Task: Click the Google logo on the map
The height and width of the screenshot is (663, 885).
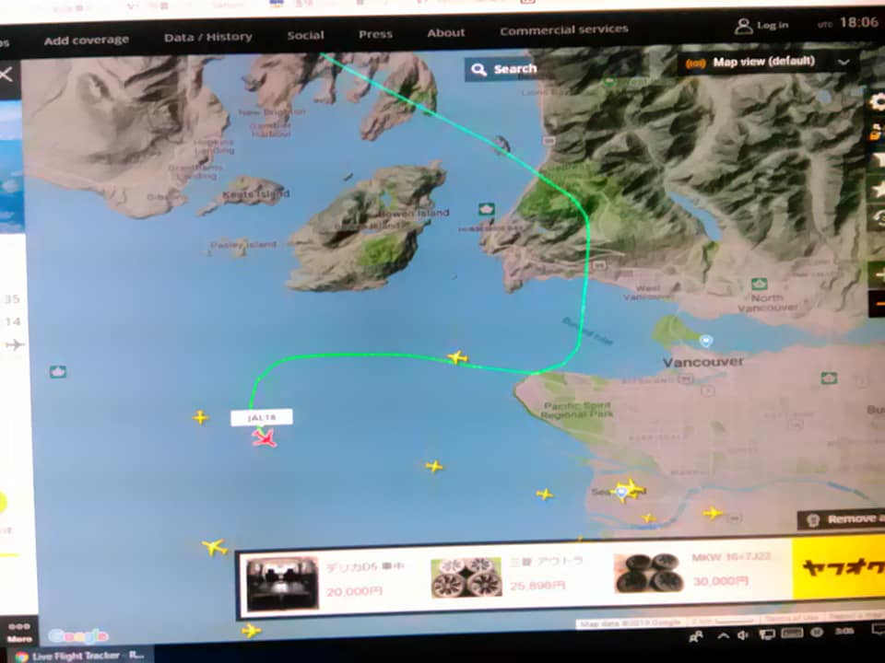Action: pos(78,636)
